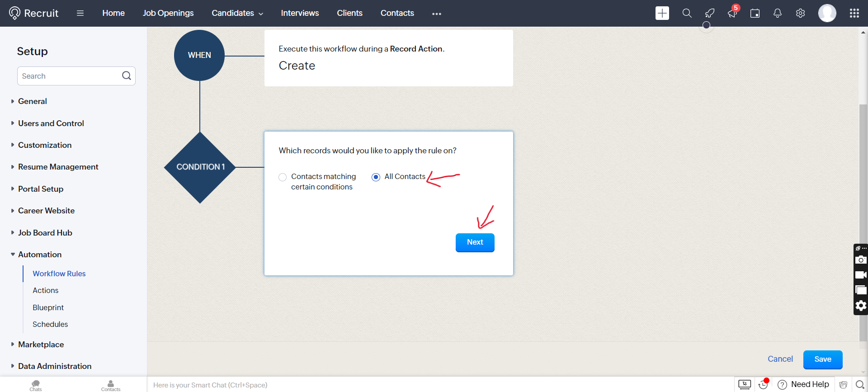
Task: Open the Candidates dropdown menu
Action: (237, 13)
